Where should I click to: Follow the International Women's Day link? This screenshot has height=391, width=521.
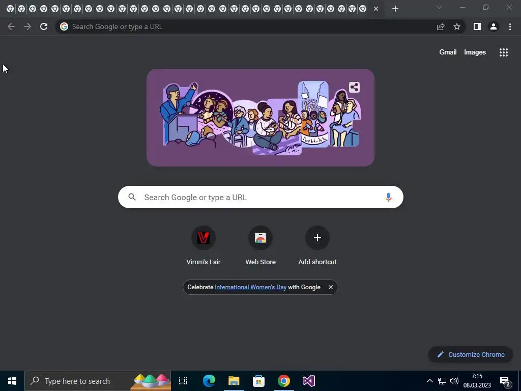tap(250, 287)
